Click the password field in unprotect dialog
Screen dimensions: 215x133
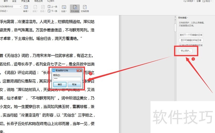(x=67, y=79)
